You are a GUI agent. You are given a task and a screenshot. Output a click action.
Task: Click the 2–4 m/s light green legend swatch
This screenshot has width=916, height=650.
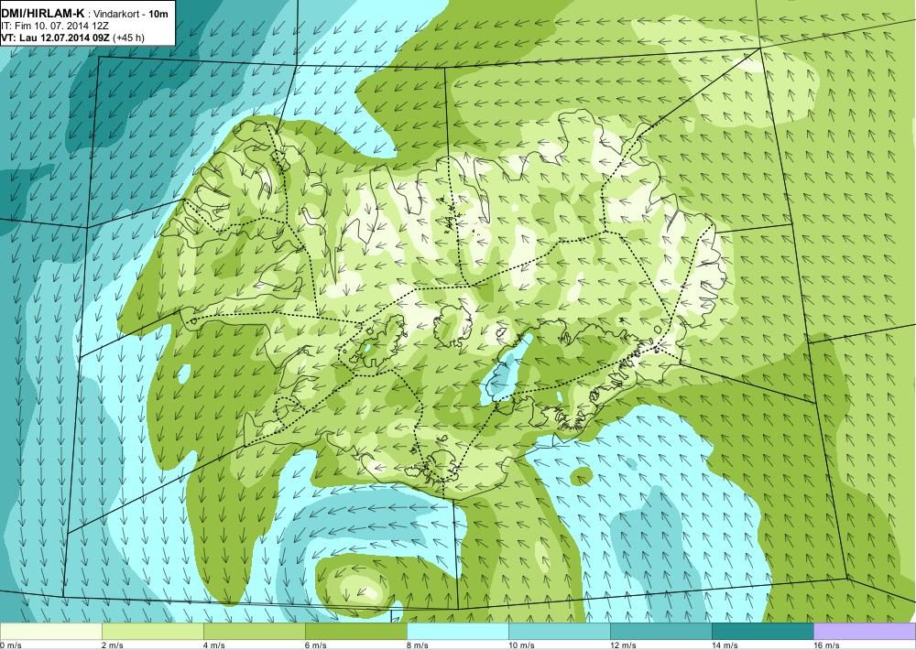[x=152, y=632]
